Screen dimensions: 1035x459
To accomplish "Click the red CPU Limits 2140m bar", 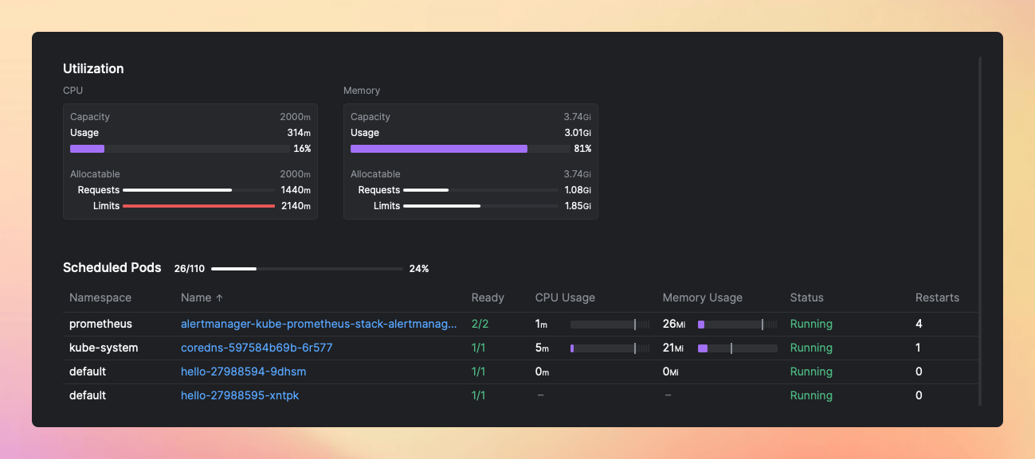I will point(199,205).
